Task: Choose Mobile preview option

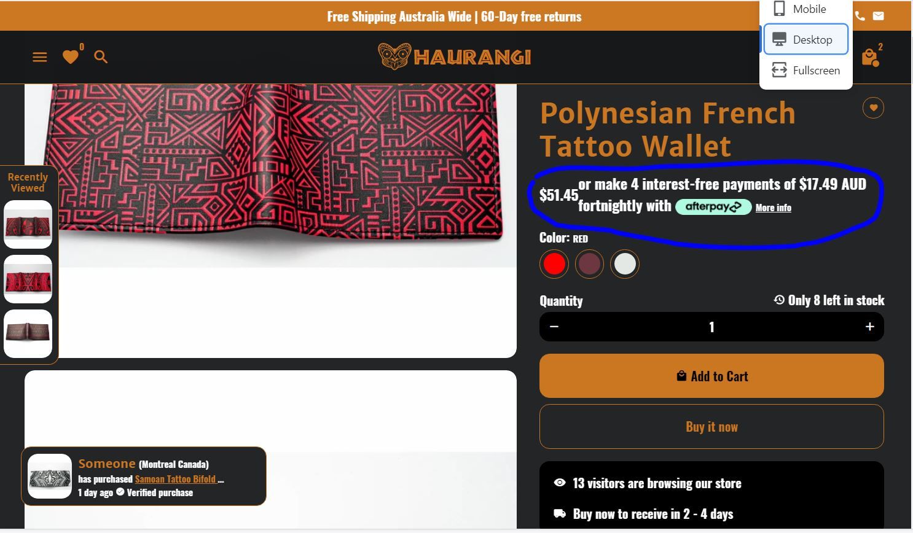Action: tap(805, 9)
